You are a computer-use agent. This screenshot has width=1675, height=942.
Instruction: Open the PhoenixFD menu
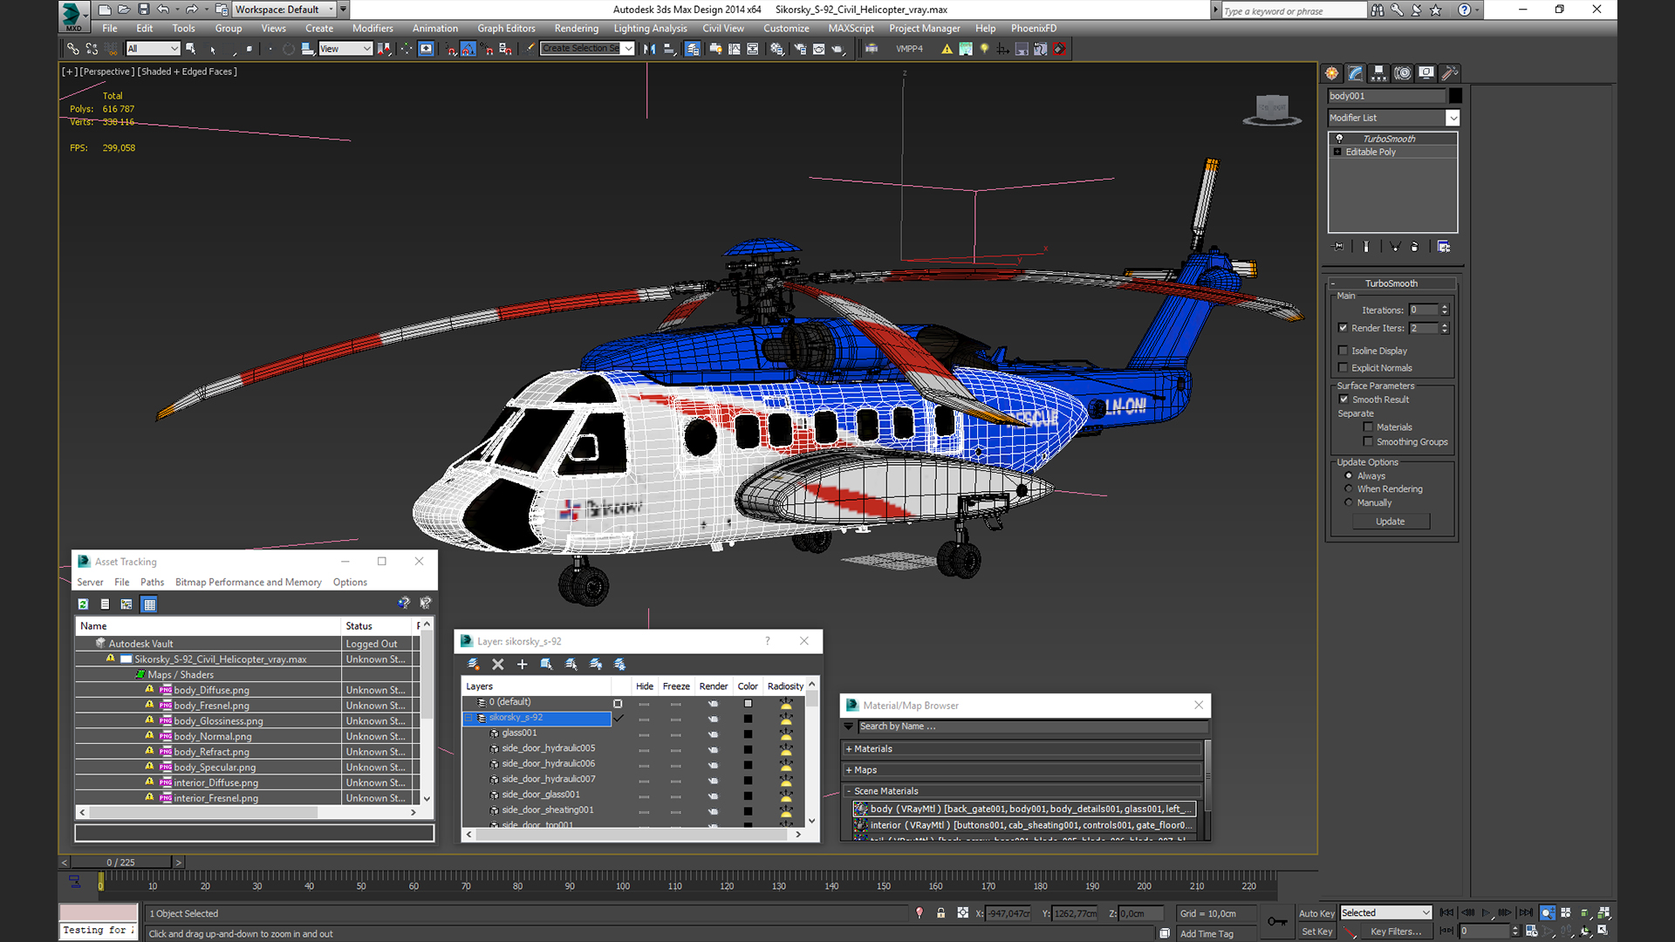pyautogui.click(x=1034, y=28)
